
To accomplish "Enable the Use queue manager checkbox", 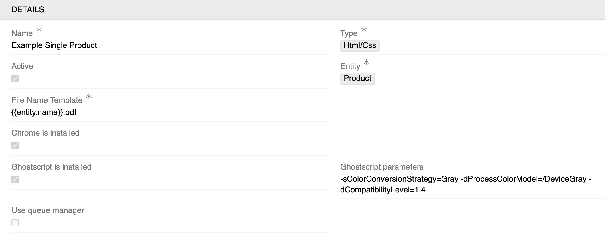I will point(16,222).
